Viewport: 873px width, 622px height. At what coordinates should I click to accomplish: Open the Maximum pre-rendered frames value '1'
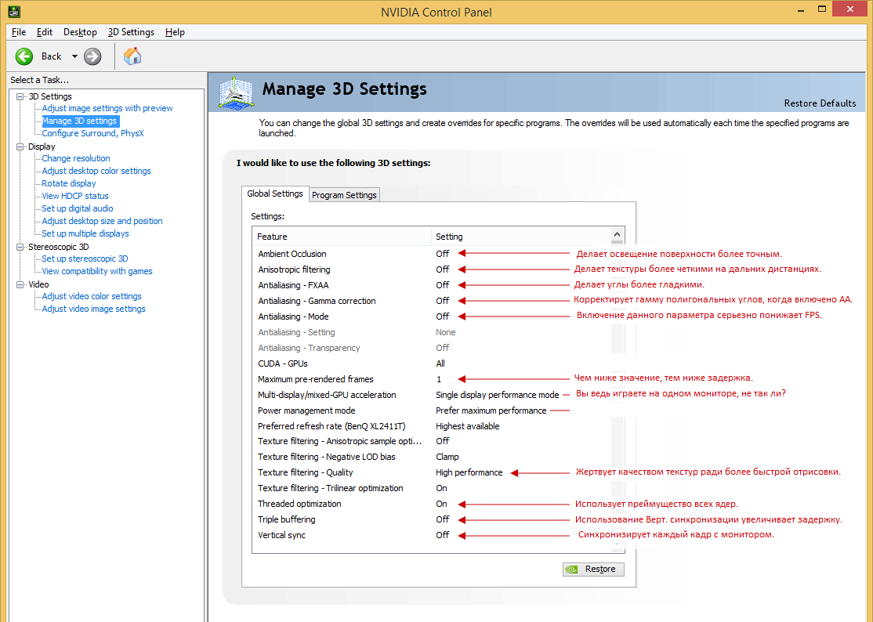439,379
